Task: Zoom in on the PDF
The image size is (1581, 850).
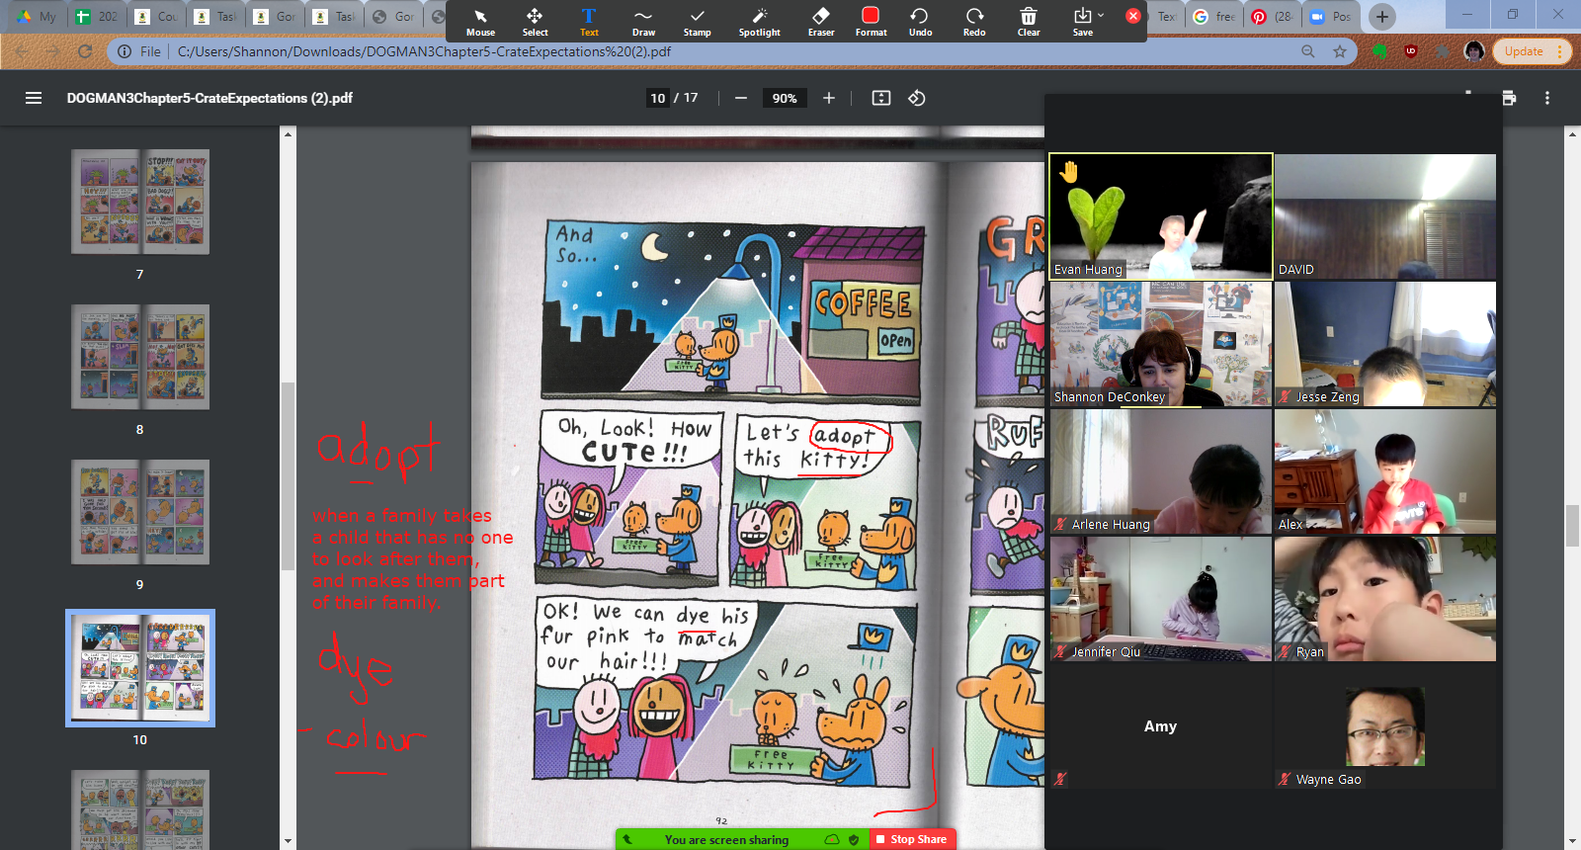Action: click(x=829, y=98)
